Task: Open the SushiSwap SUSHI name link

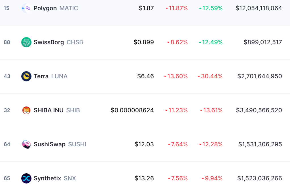Action: 60,144
